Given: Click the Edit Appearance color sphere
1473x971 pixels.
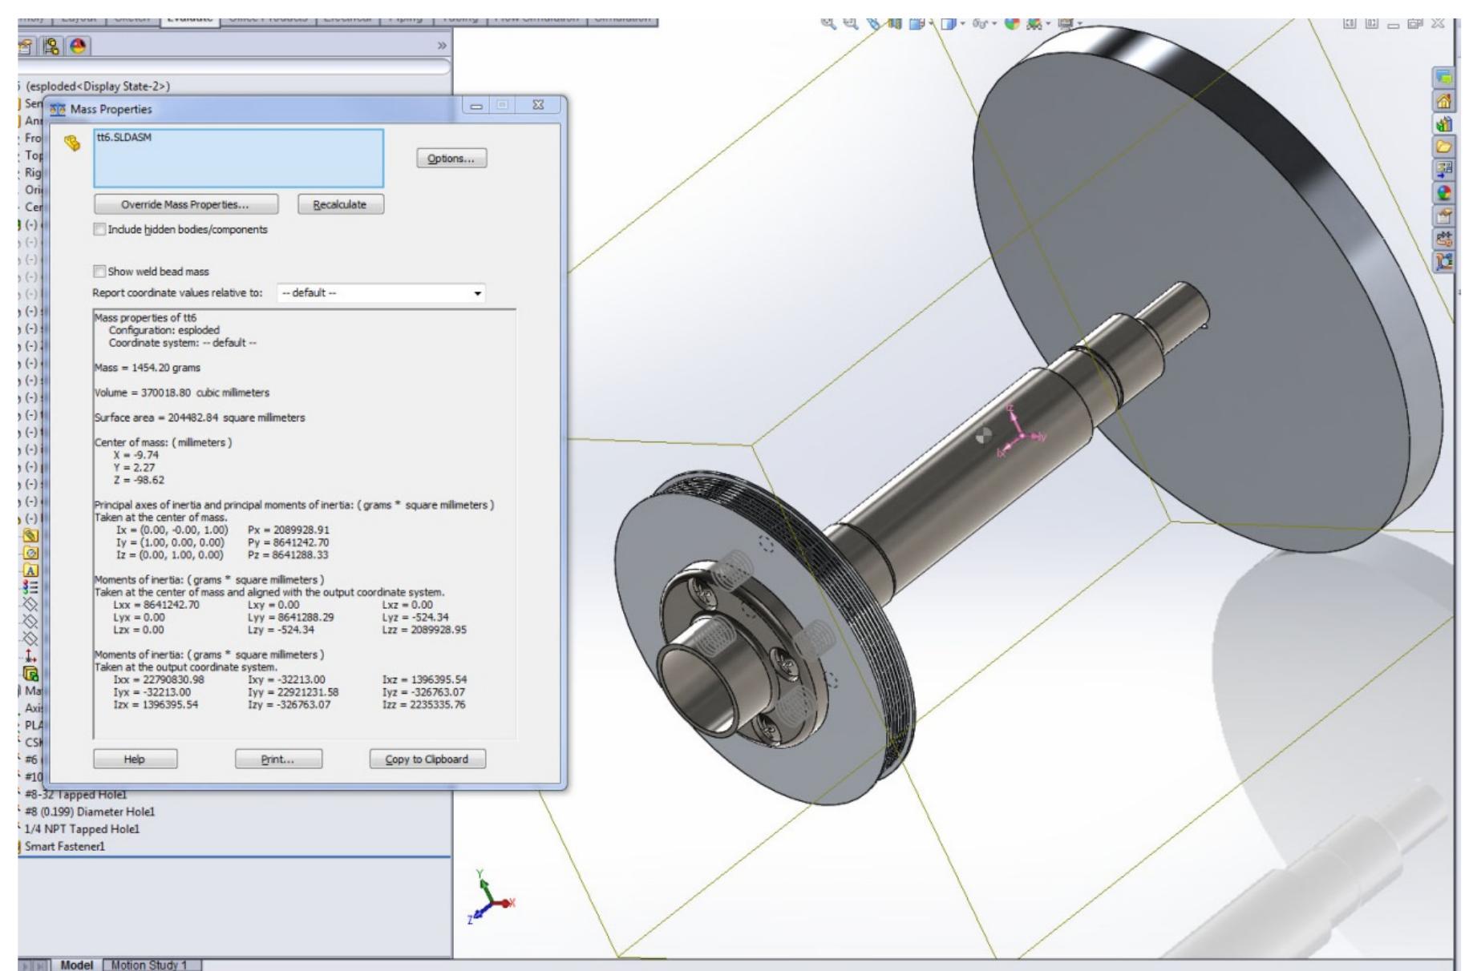Looking at the screenshot, I should [x=1012, y=22].
